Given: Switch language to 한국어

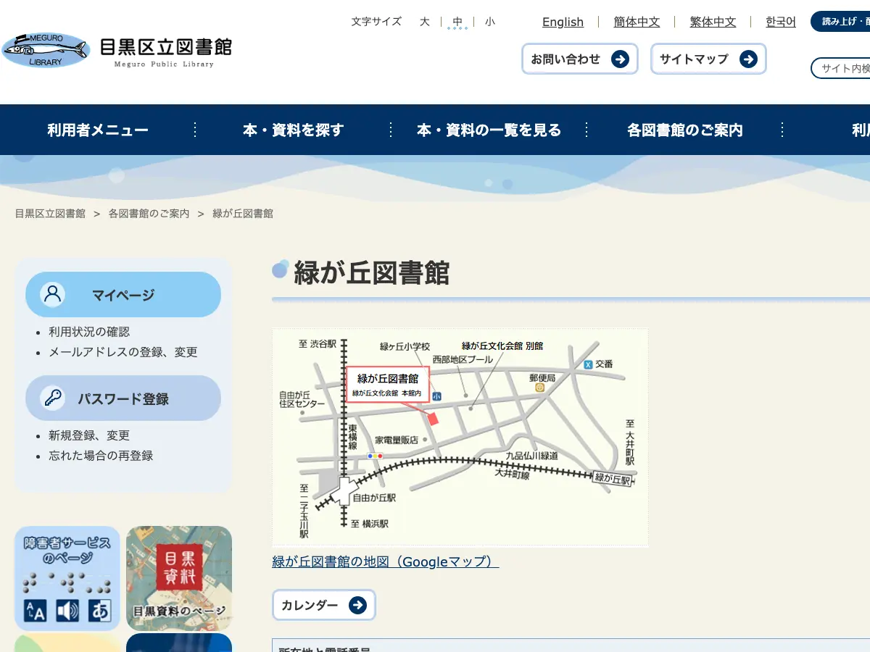Looking at the screenshot, I should [781, 22].
